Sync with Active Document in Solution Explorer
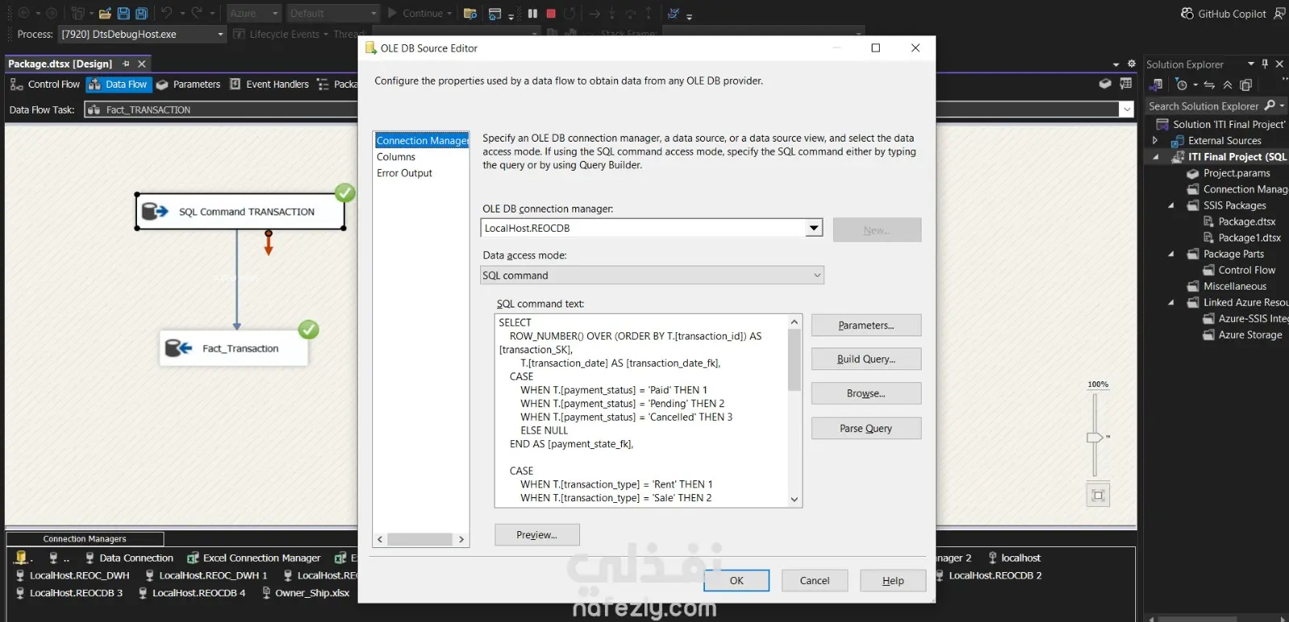Screen dimensions: 1289x622 pos(1209,84)
